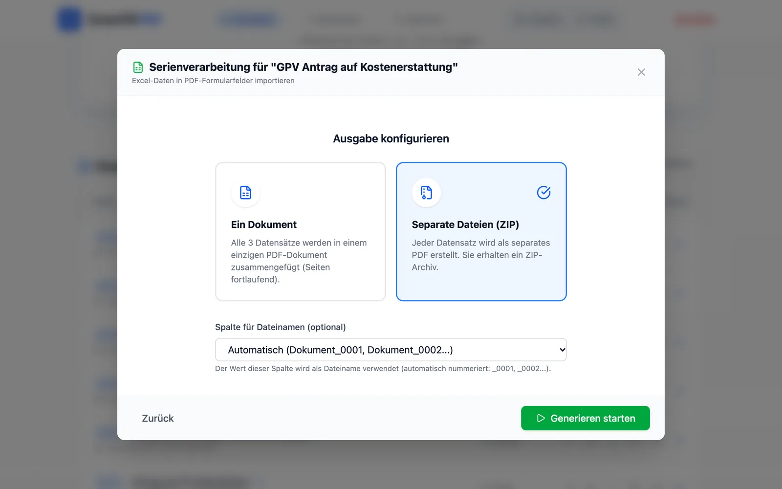Click the Alle 3 Datensätze description text
Viewport: 782px width, 489px height.
(300, 261)
